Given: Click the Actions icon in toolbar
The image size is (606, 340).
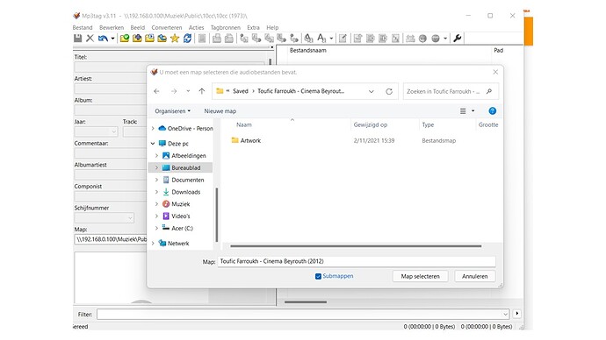Looking at the screenshot, I should point(308,39).
